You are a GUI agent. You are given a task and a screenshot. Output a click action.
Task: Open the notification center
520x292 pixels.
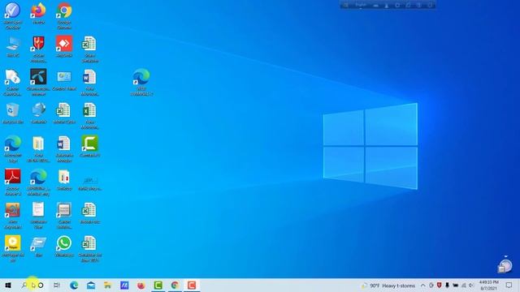click(509, 285)
